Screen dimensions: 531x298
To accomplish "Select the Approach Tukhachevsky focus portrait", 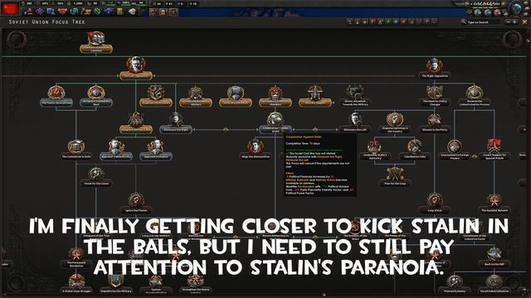I will click(x=116, y=147).
